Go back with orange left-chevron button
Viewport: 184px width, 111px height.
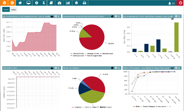pyautogui.click(x=12, y=3)
